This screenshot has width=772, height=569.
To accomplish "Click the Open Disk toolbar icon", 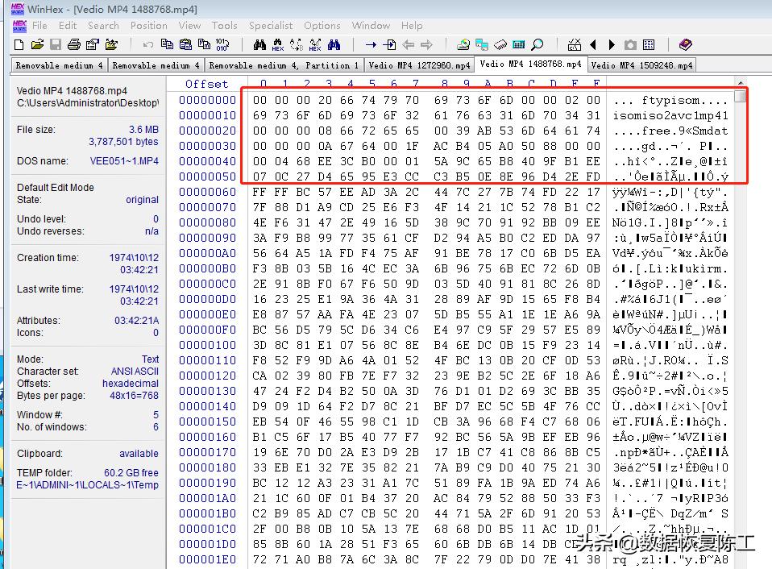I will pyautogui.click(x=463, y=45).
